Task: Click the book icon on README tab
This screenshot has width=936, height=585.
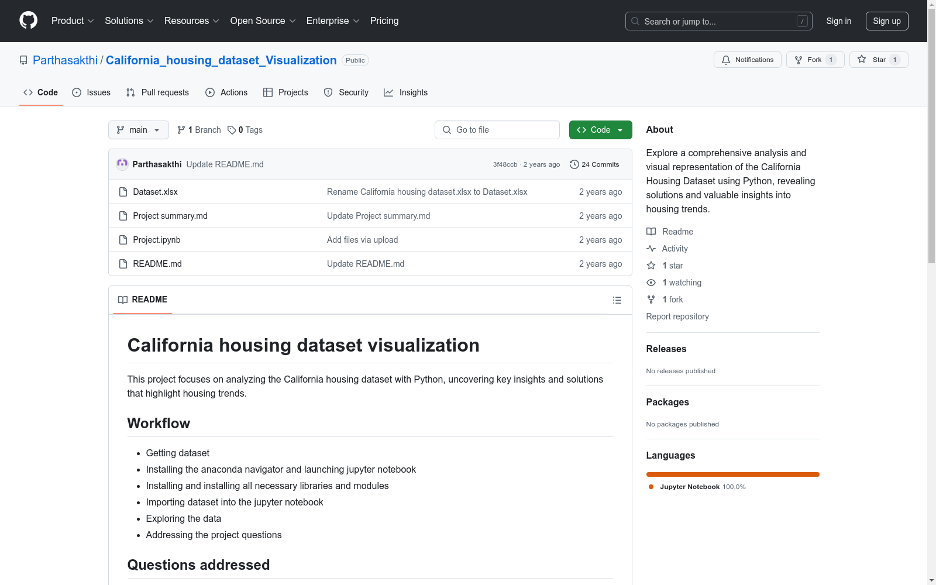Action: coord(123,300)
